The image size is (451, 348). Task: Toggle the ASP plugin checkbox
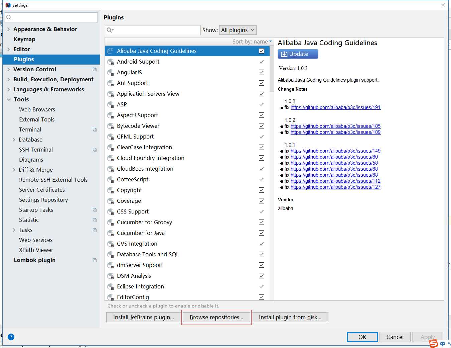point(262,104)
